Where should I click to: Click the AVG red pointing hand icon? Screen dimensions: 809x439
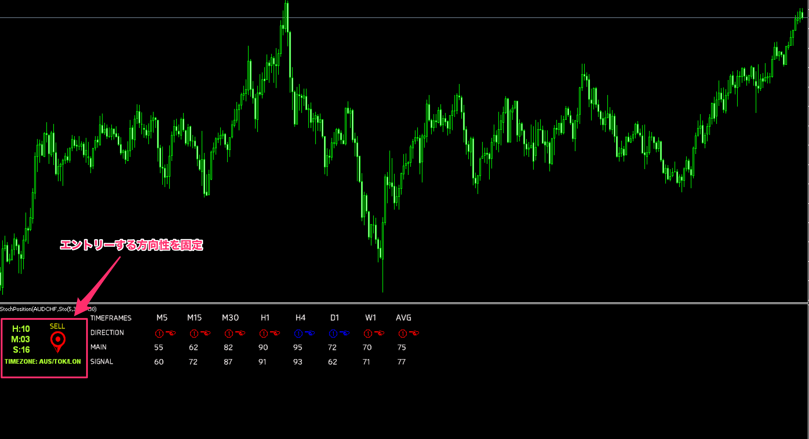(x=414, y=333)
